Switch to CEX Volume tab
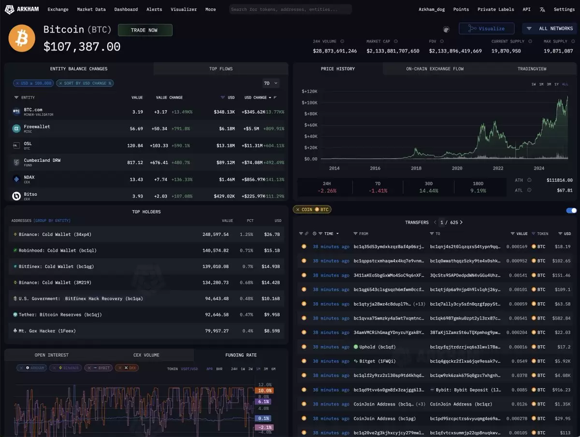 click(146, 355)
